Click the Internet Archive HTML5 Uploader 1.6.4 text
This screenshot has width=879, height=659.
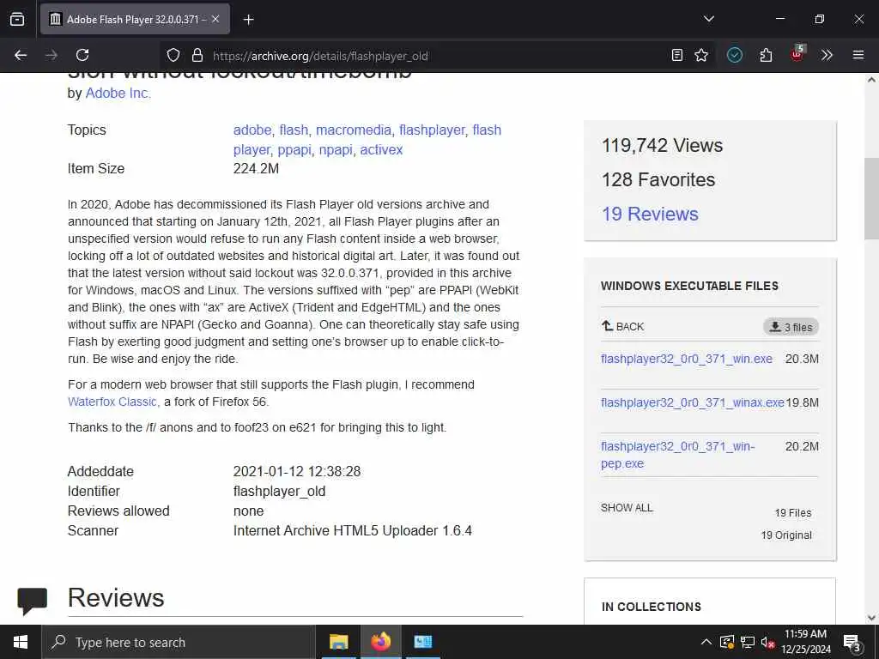click(353, 530)
